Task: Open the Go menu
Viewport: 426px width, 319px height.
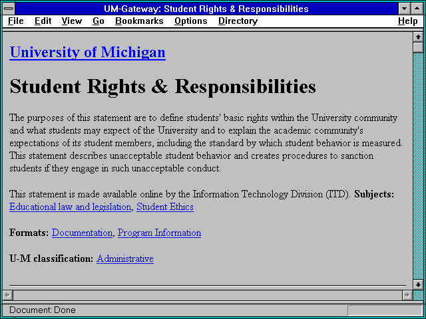Action: (x=99, y=21)
